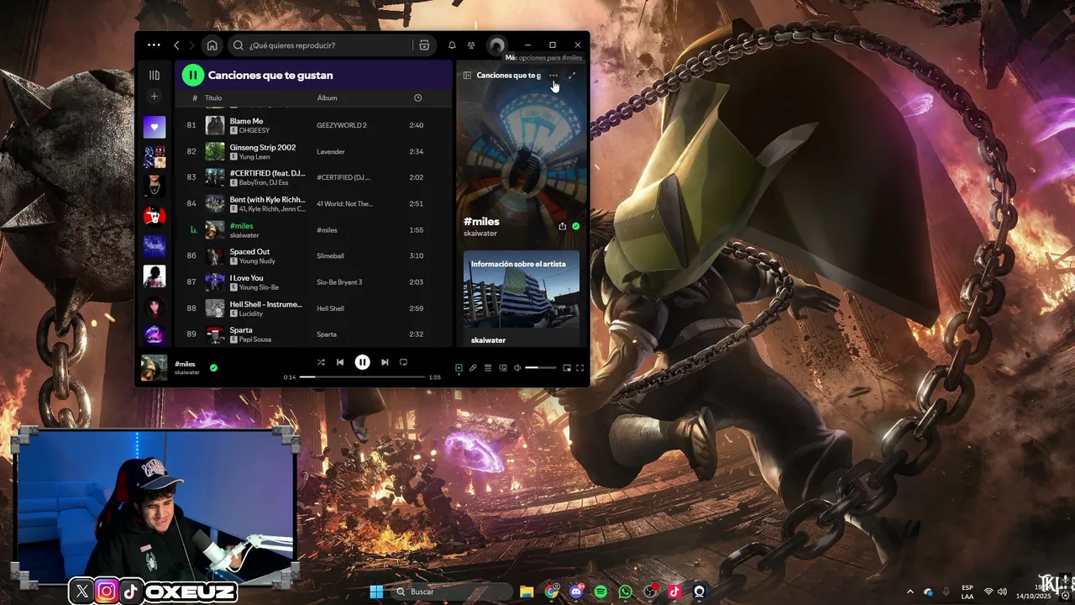Toggle repeat mode

tap(403, 362)
